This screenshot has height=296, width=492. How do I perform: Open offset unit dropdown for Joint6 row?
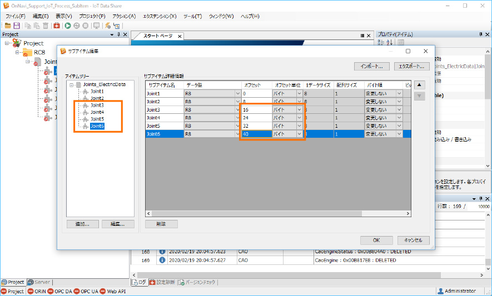[x=299, y=134]
